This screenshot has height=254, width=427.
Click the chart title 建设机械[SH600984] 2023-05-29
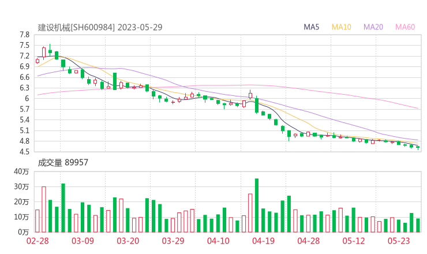(100, 27)
